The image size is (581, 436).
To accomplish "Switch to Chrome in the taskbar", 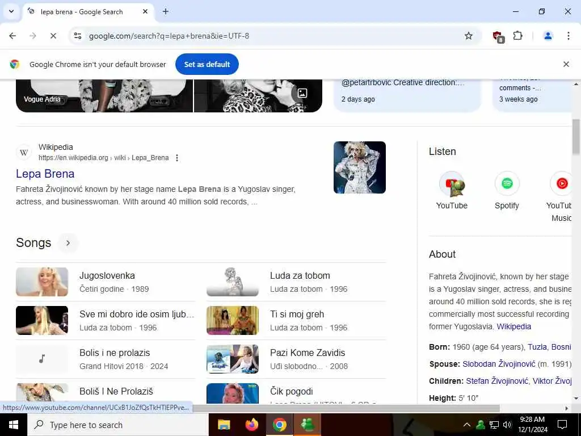I will point(280,425).
